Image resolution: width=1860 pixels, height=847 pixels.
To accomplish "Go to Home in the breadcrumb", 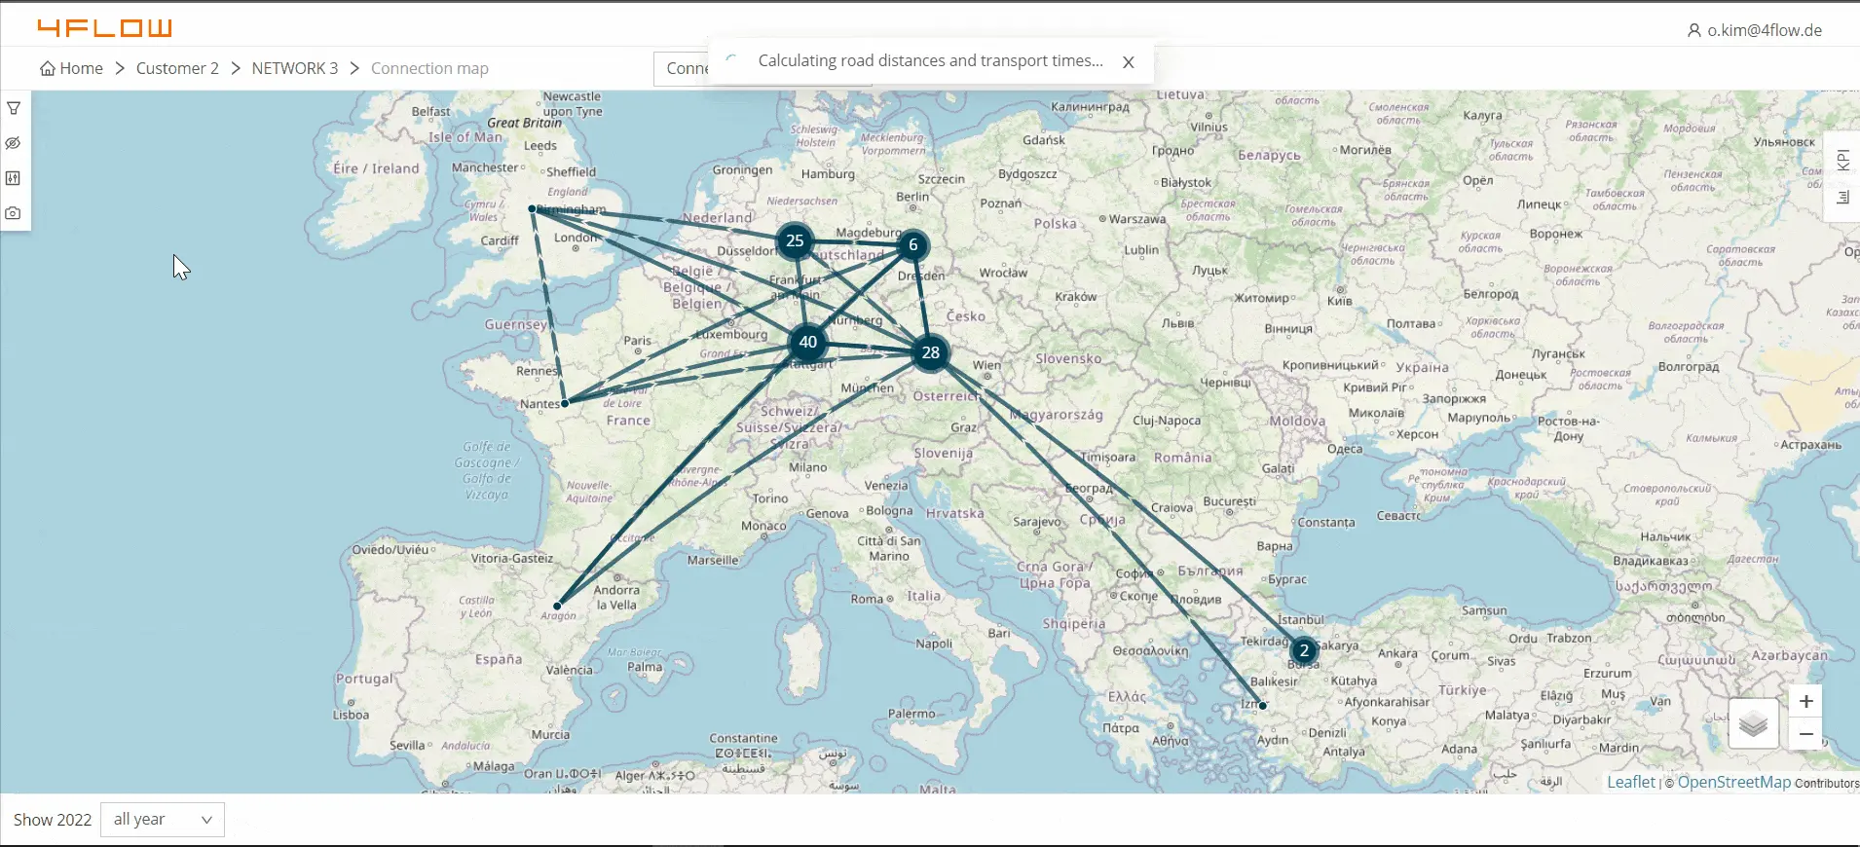I will (x=71, y=68).
